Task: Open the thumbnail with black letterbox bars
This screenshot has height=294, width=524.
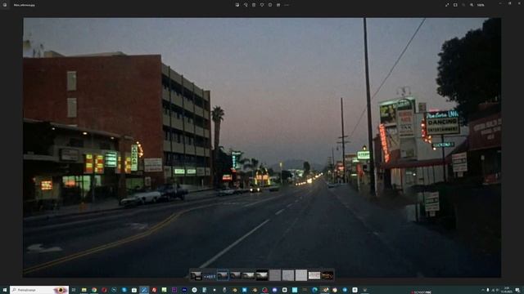Action: pyautogui.click(x=262, y=275)
